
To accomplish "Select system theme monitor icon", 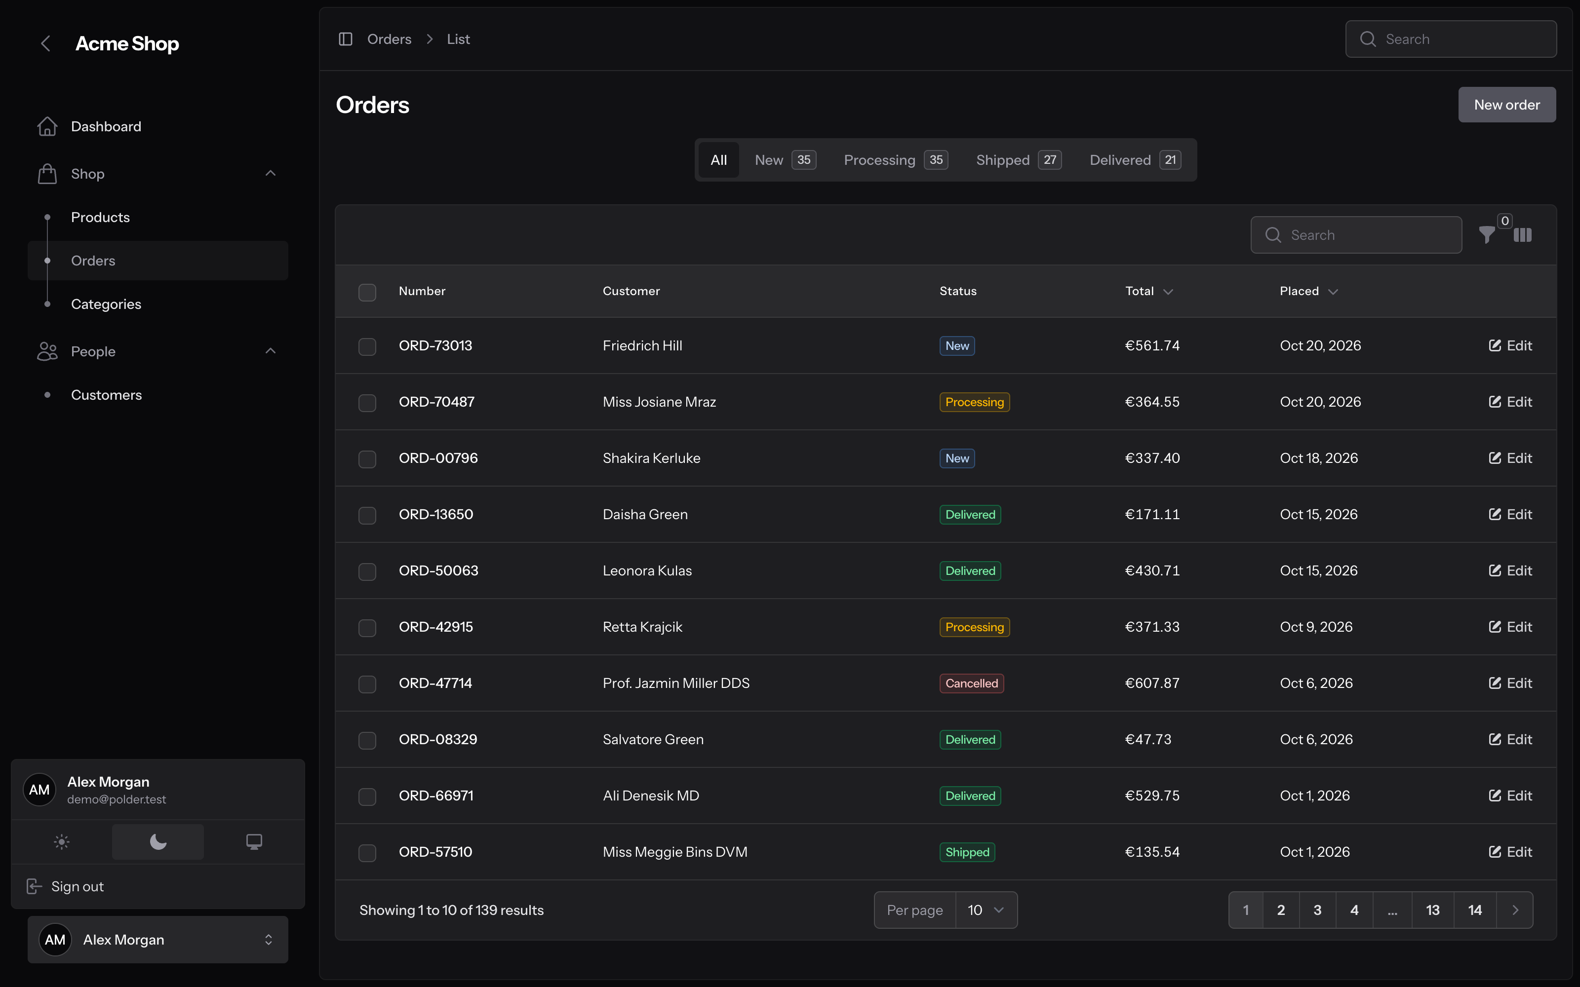I will point(254,842).
